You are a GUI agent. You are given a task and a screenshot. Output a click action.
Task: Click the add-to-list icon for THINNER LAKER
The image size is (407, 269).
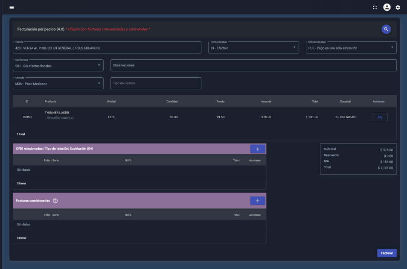(380, 117)
